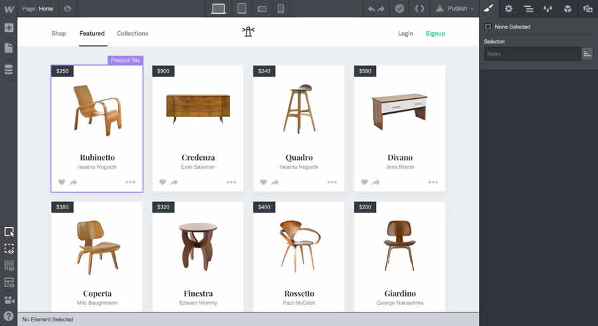Open the Pages panel
598x326 pixels.
point(9,48)
